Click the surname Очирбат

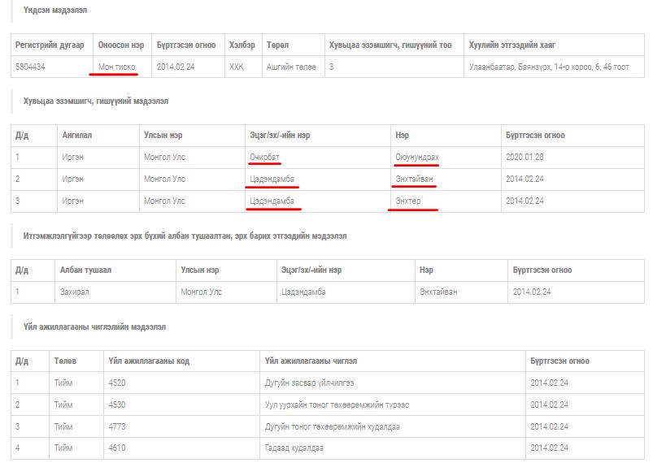tap(265, 157)
